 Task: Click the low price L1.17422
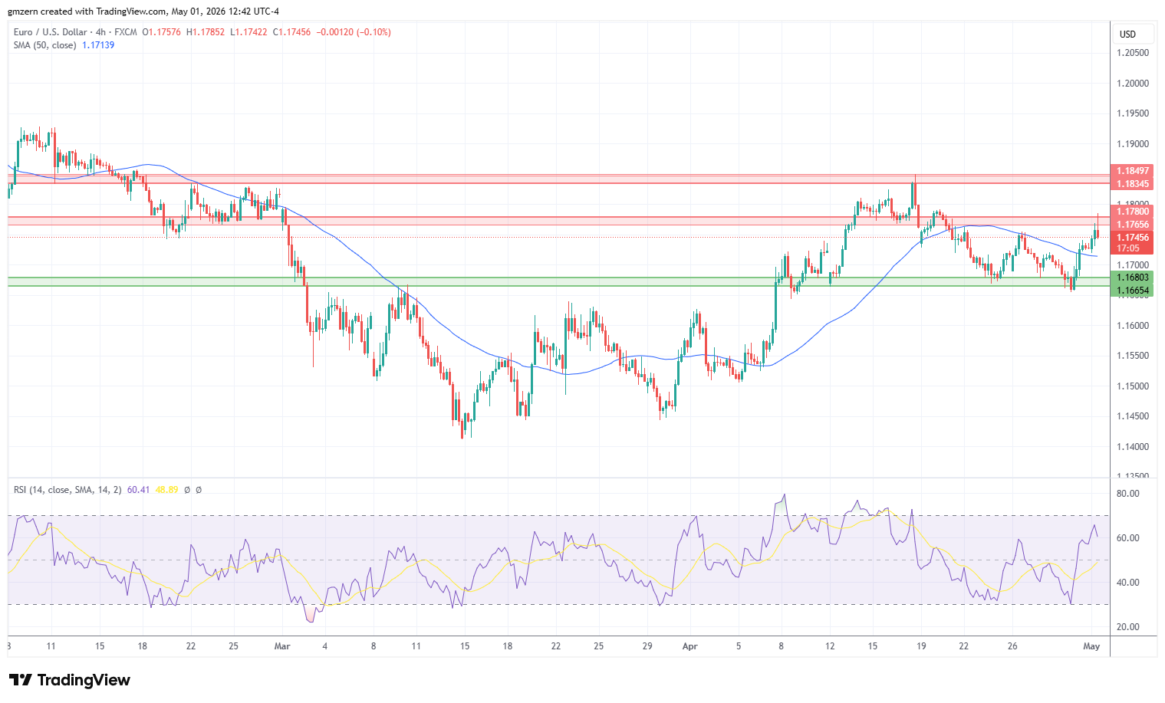[248, 32]
